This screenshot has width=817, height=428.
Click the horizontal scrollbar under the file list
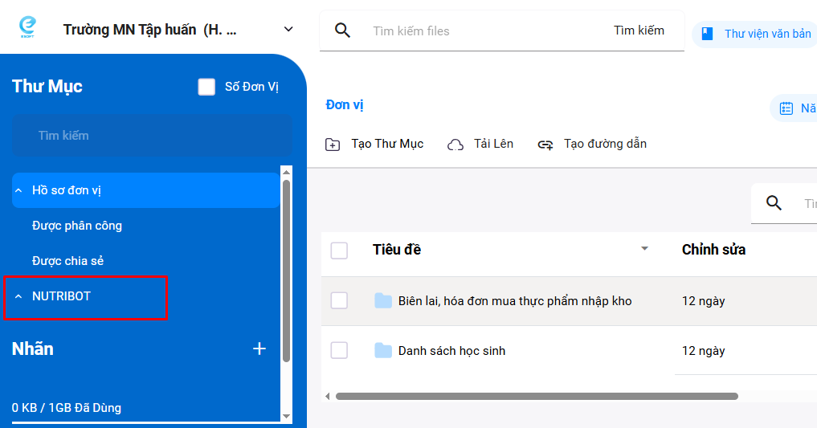point(536,396)
